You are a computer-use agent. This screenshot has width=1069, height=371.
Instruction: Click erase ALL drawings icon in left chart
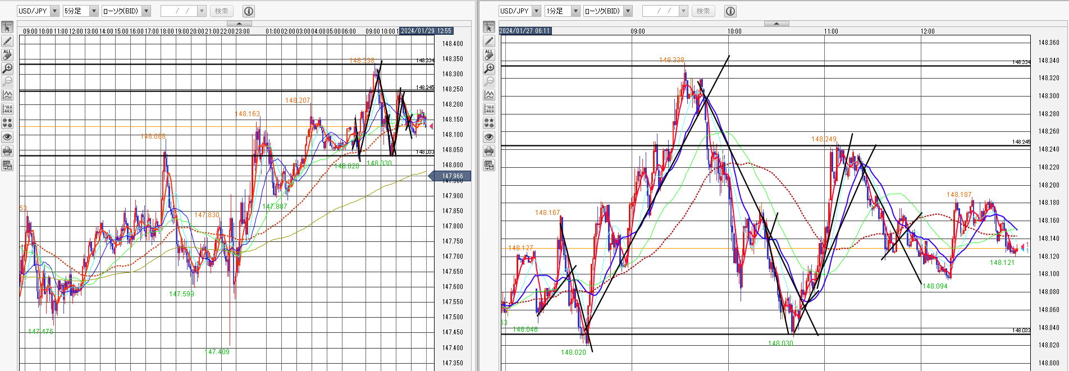7,54
